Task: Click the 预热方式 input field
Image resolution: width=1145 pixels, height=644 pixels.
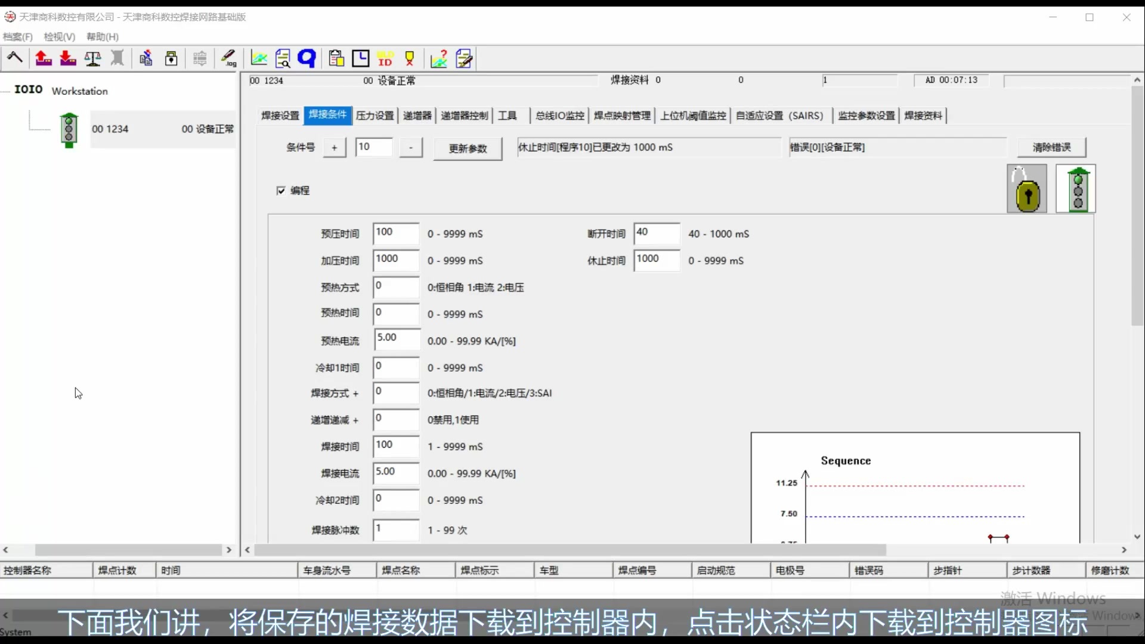Action: [396, 287]
